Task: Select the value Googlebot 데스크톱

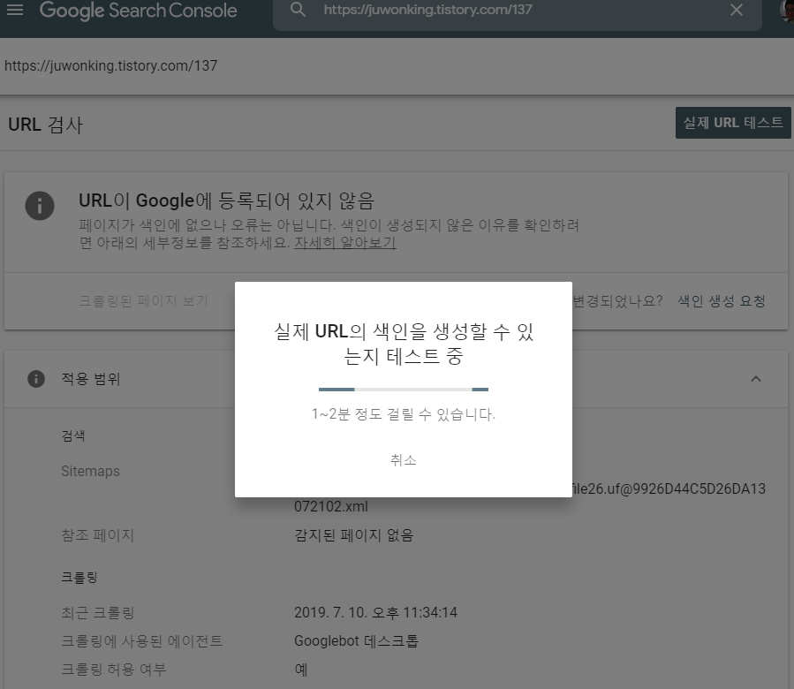Action: tap(357, 641)
